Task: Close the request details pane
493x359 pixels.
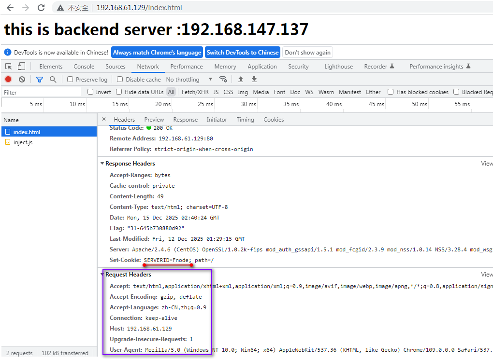Action: tap(104, 119)
